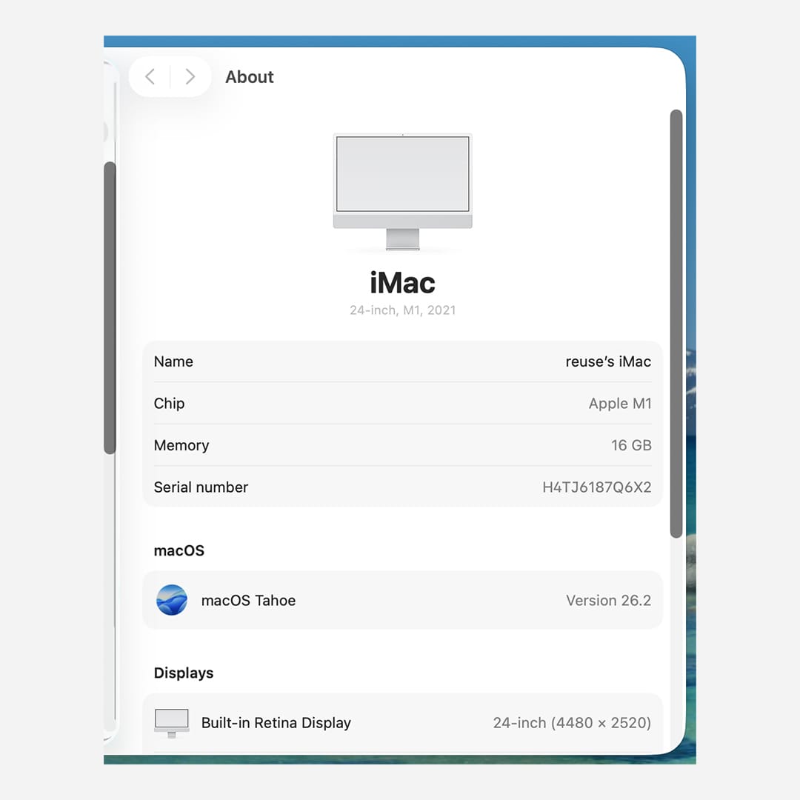Click the Serial number row label
The image size is (800, 800).
click(201, 487)
